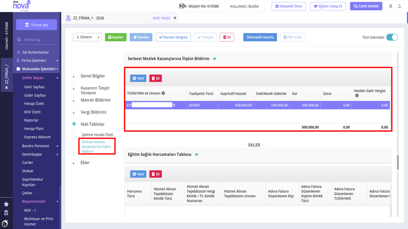Image resolution: width=408 pixels, height=229 pixels.
Task: Collapse the Serbest Meslek Kazançlarına İlişkin Bildirim section arrow
Action: tap(214, 59)
